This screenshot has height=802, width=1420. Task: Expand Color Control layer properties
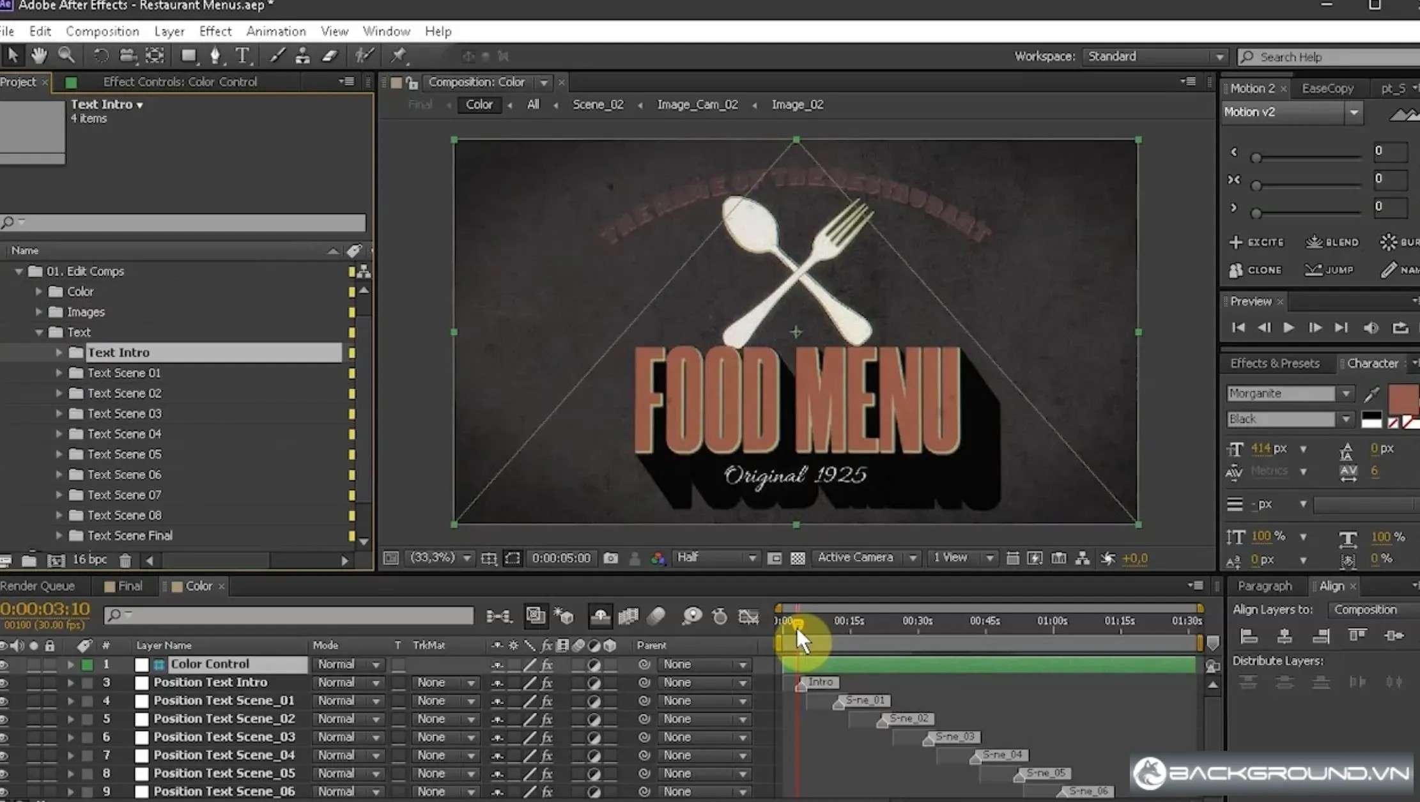coord(70,665)
